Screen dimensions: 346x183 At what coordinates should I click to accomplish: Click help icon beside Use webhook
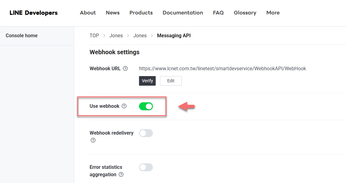click(124, 106)
